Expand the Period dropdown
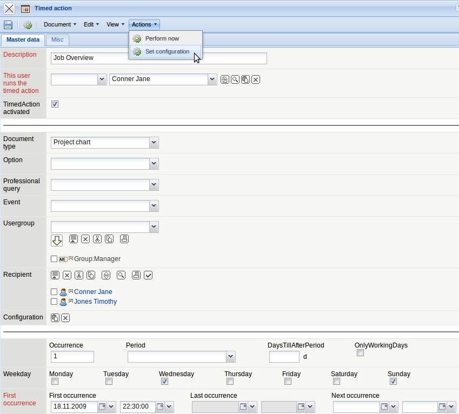 tap(231, 357)
